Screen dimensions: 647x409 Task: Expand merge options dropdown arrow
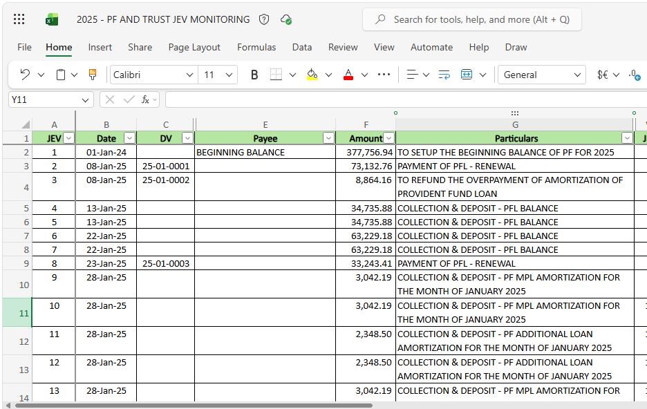click(482, 75)
